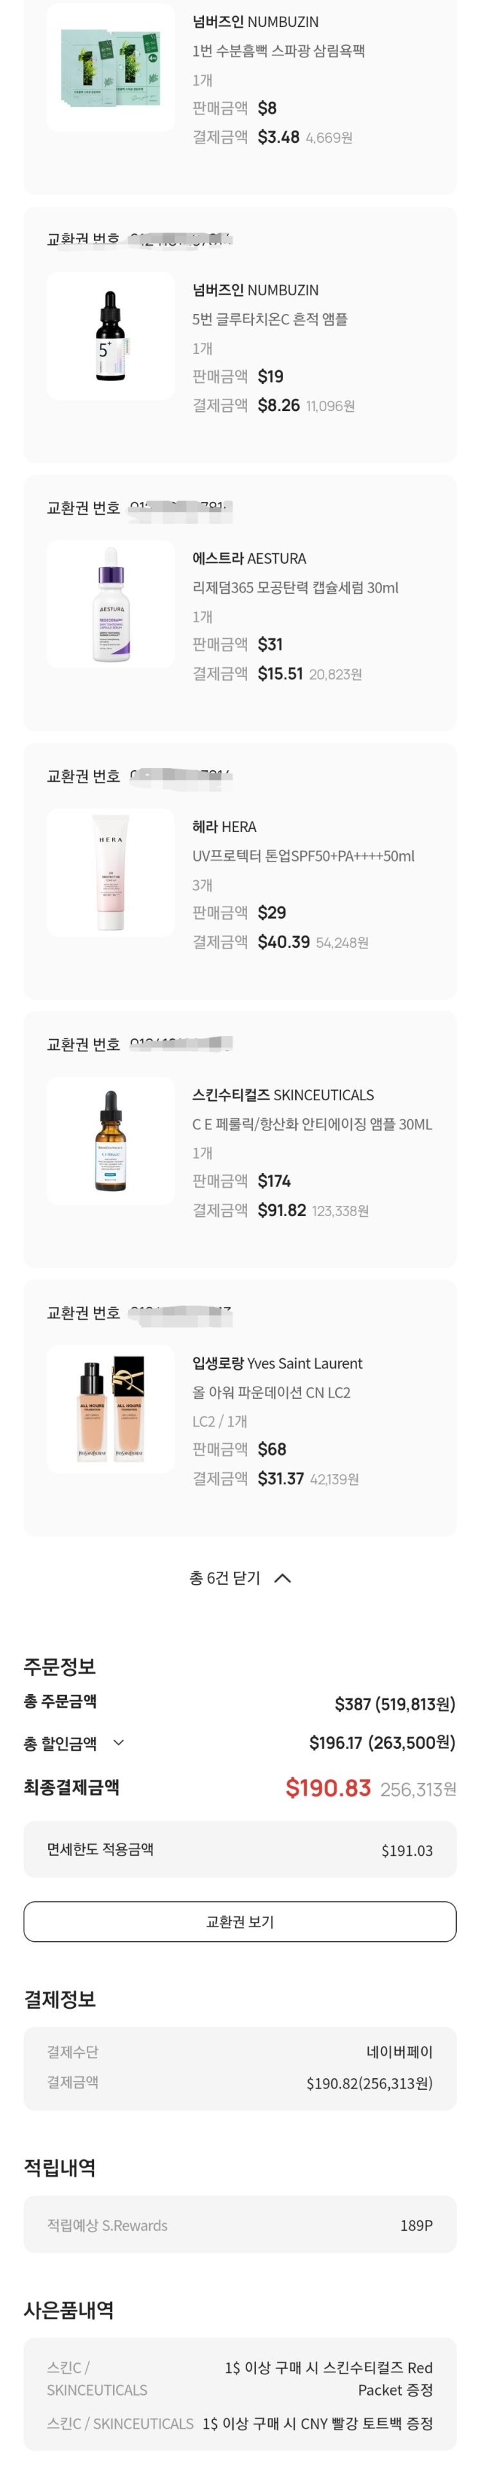The height and width of the screenshot is (2465, 478).
Task: Select the 올 아워 파운데이션 CN LC2 title
Action: (x=271, y=1392)
